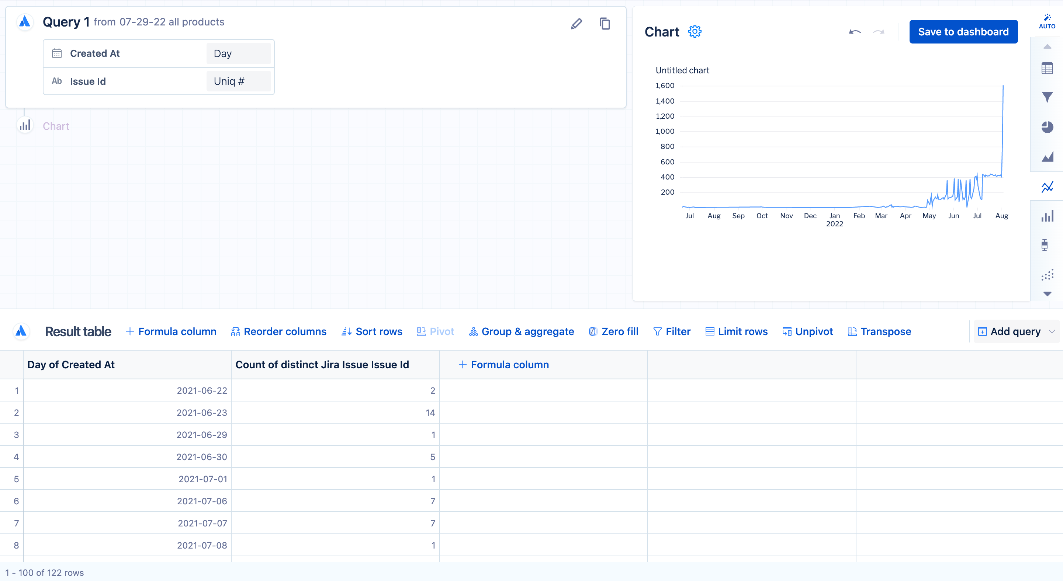Open the Day grouping dropdown
Screen dimensions: 1063x581
[x=239, y=53]
